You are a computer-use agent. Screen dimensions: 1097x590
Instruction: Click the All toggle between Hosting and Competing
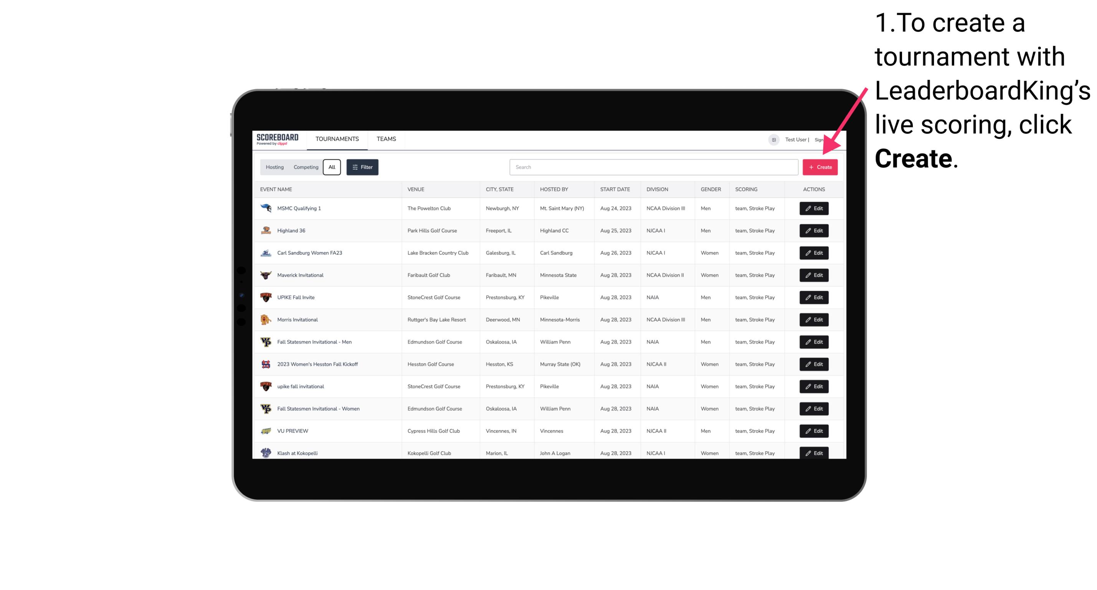click(x=332, y=167)
